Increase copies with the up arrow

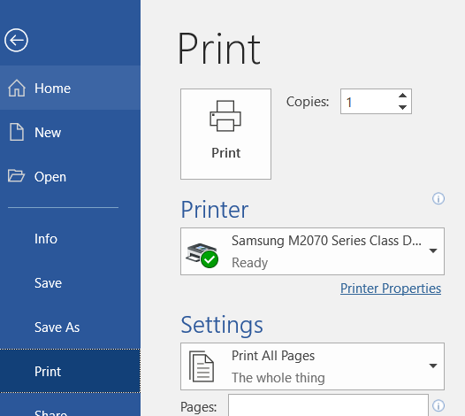pyautogui.click(x=402, y=96)
